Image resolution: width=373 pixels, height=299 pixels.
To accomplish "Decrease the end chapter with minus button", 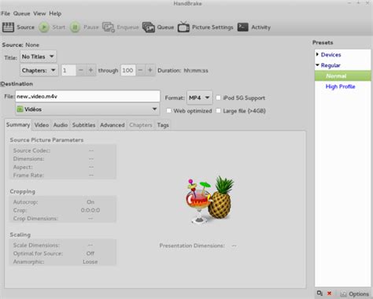I will [140, 70].
